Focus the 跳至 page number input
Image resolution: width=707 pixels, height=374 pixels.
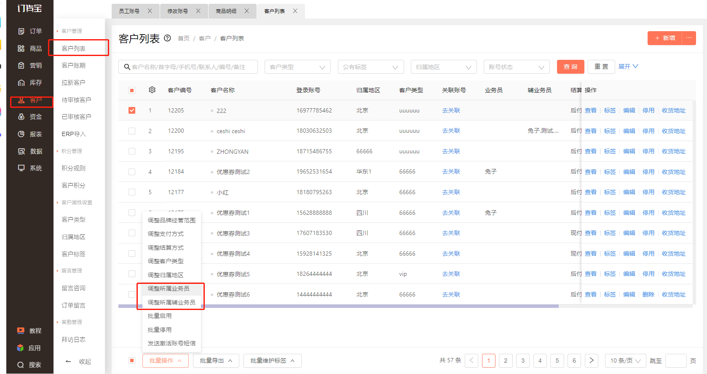tap(676, 361)
